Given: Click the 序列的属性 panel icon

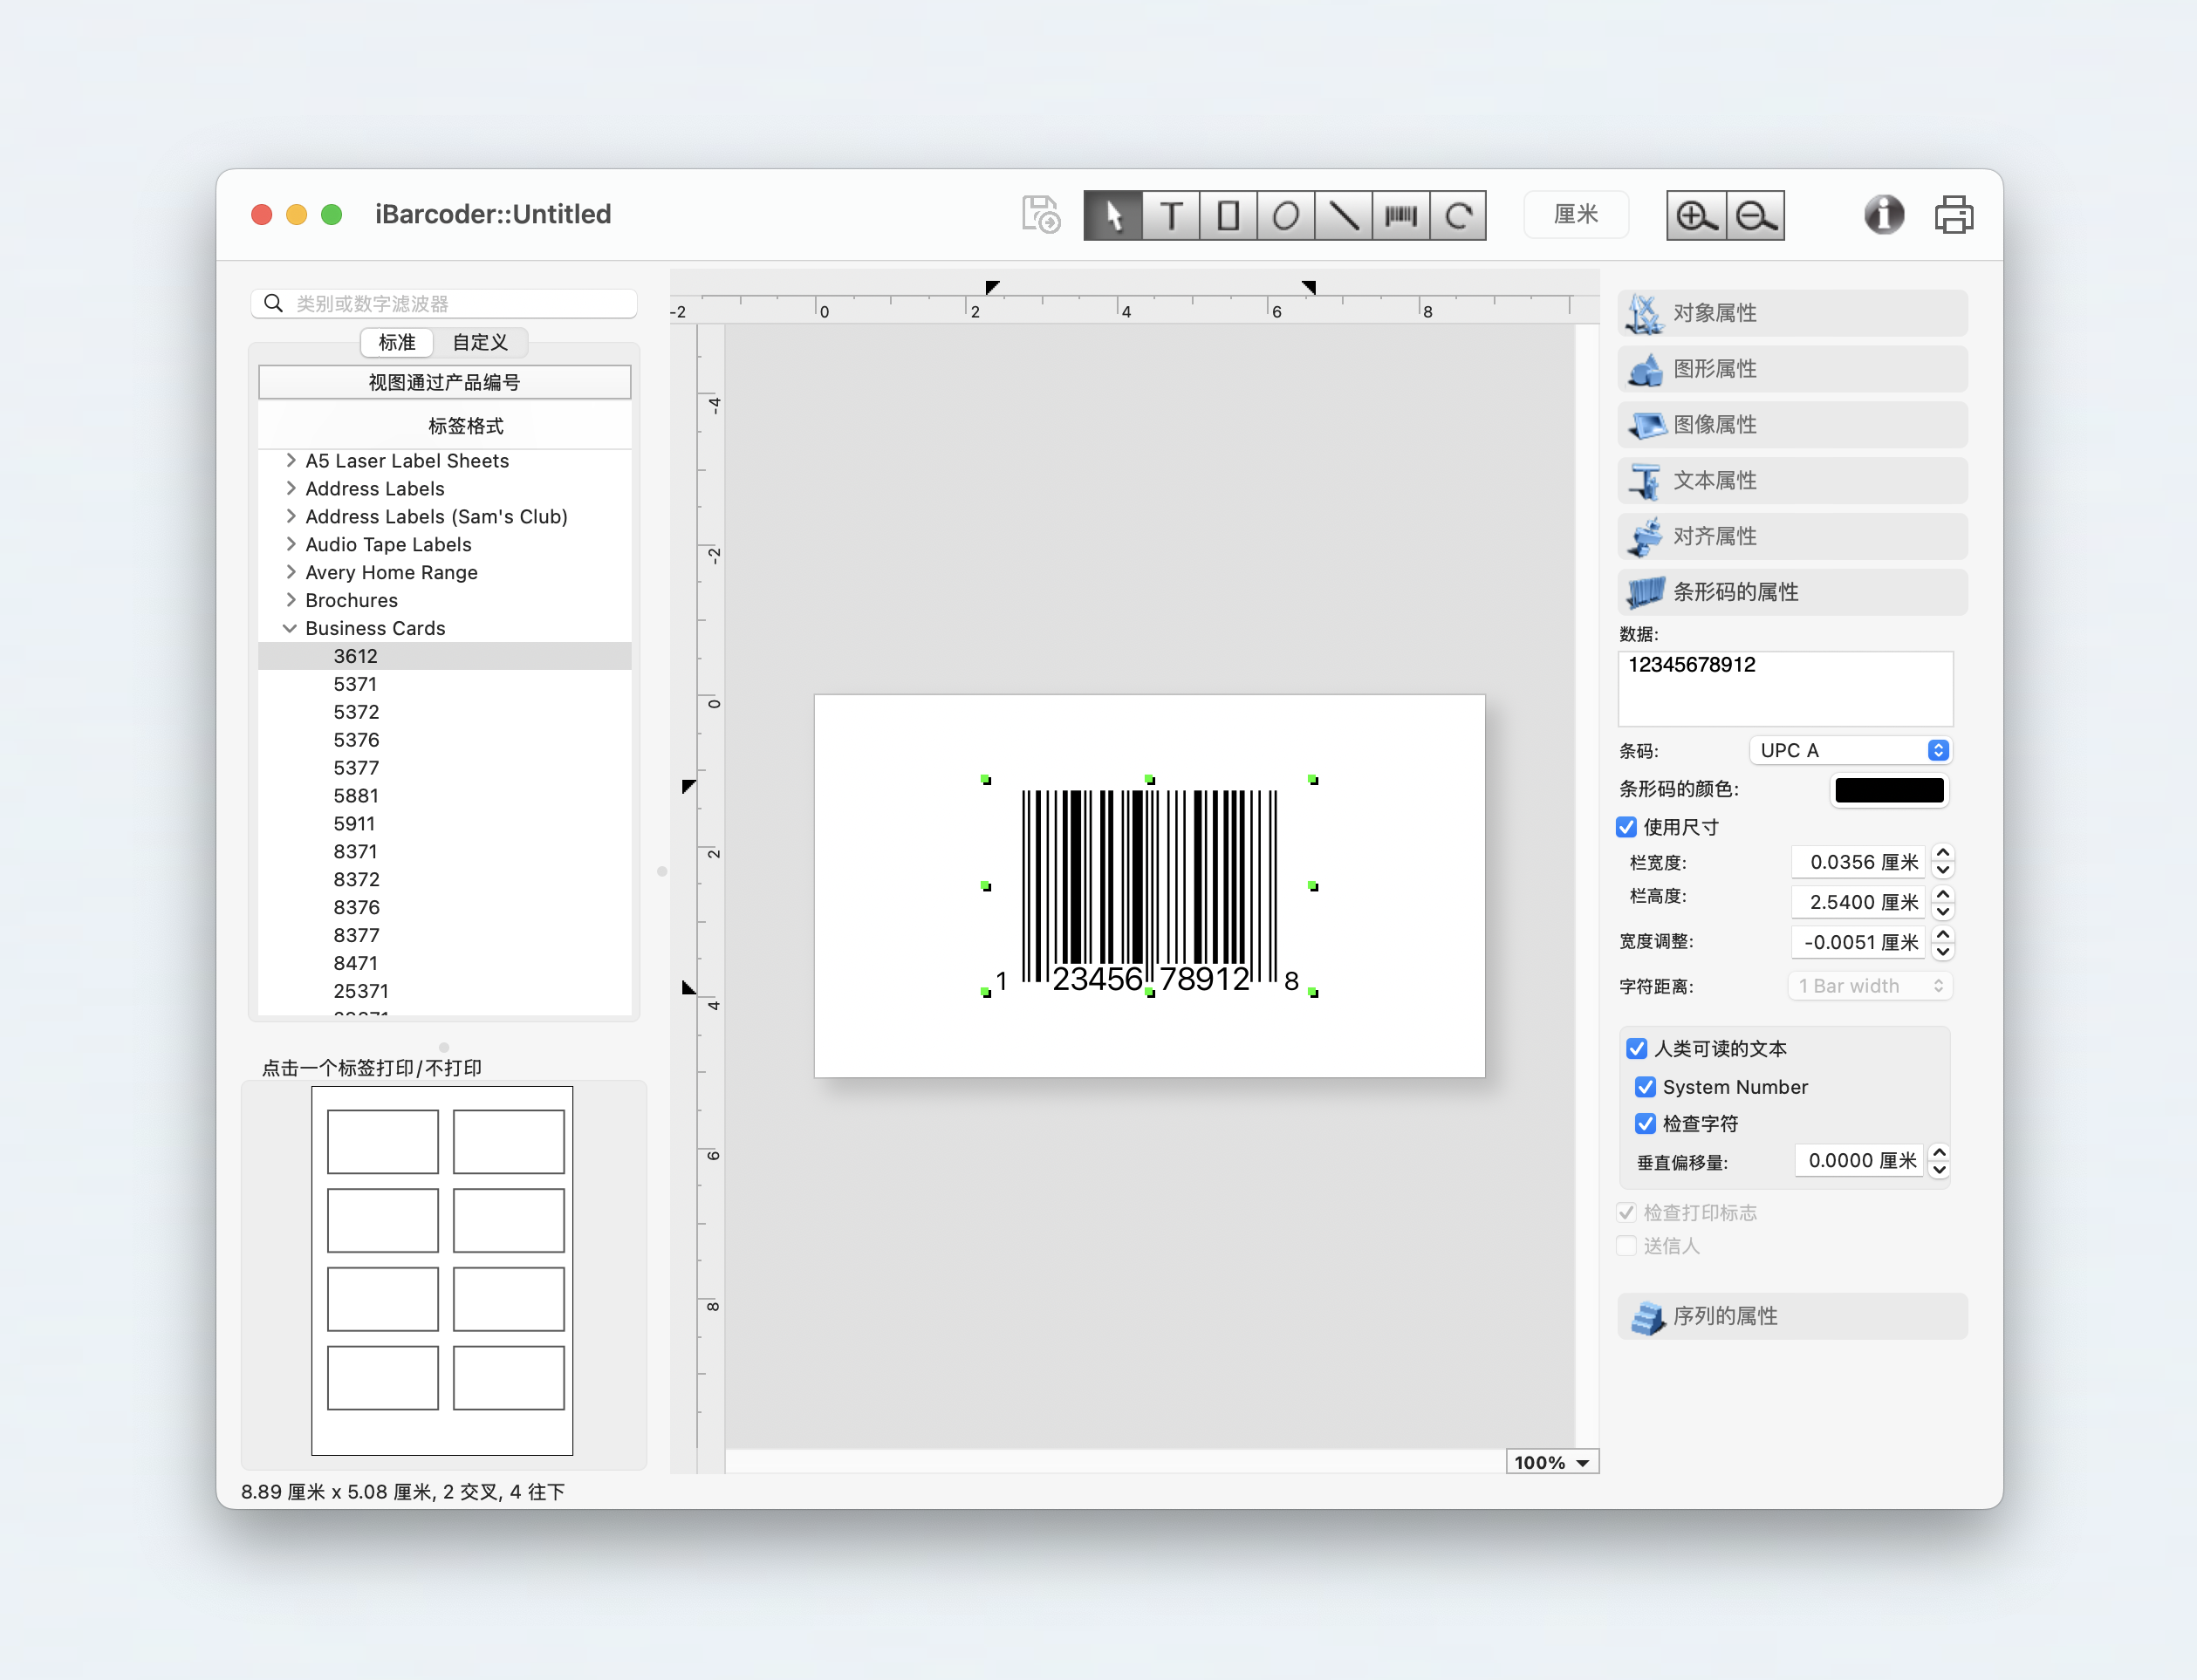Looking at the screenshot, I should [x=1647, y=1317].
